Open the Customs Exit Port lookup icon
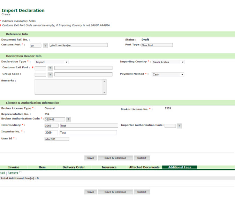The height and width of the screenshot is (202, 235). (x=50, y=68)
